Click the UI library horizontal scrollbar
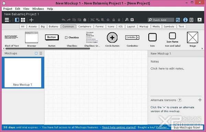Viewport: 206px width, 132px height. pyautogui.click(x=48, y=49)
